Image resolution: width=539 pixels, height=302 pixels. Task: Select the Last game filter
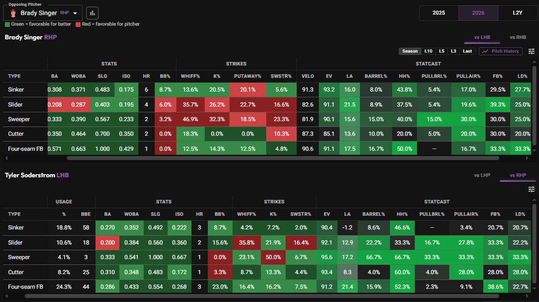tap(467, 51)
